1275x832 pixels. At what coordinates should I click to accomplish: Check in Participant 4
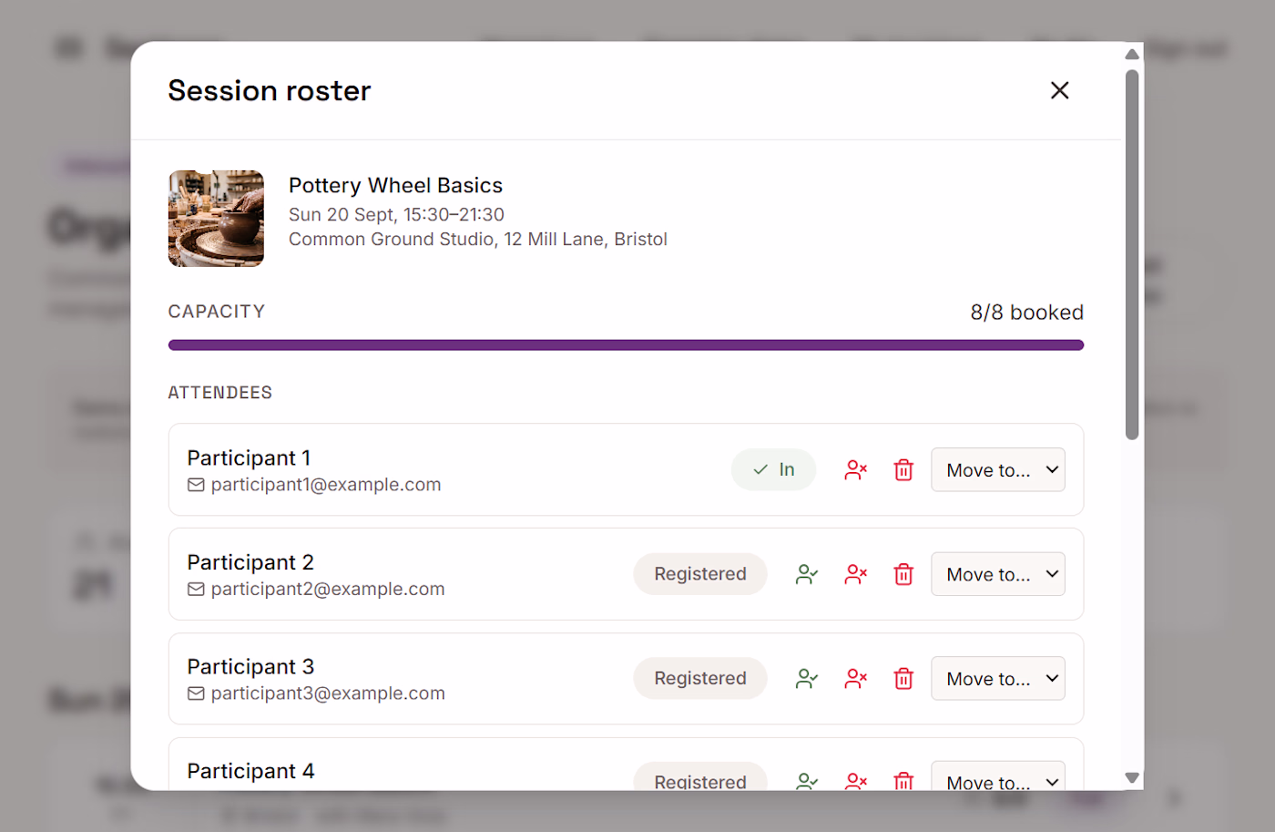click(807, 780)
